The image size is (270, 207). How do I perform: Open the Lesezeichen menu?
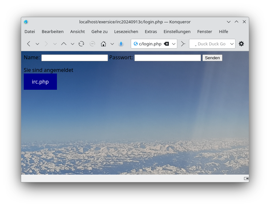pos(126,31)
